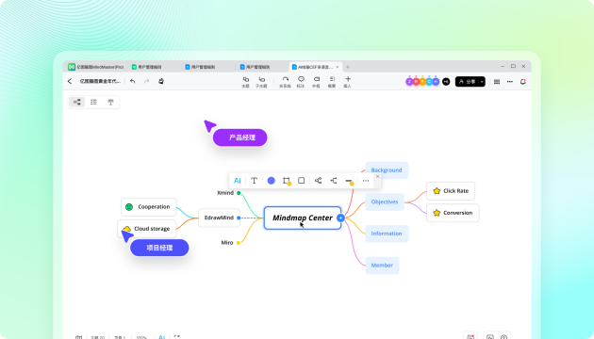The width and height of the screenshot is (594, 339).
Task: Select the T text format tool
Action: [x=254, y=181]
